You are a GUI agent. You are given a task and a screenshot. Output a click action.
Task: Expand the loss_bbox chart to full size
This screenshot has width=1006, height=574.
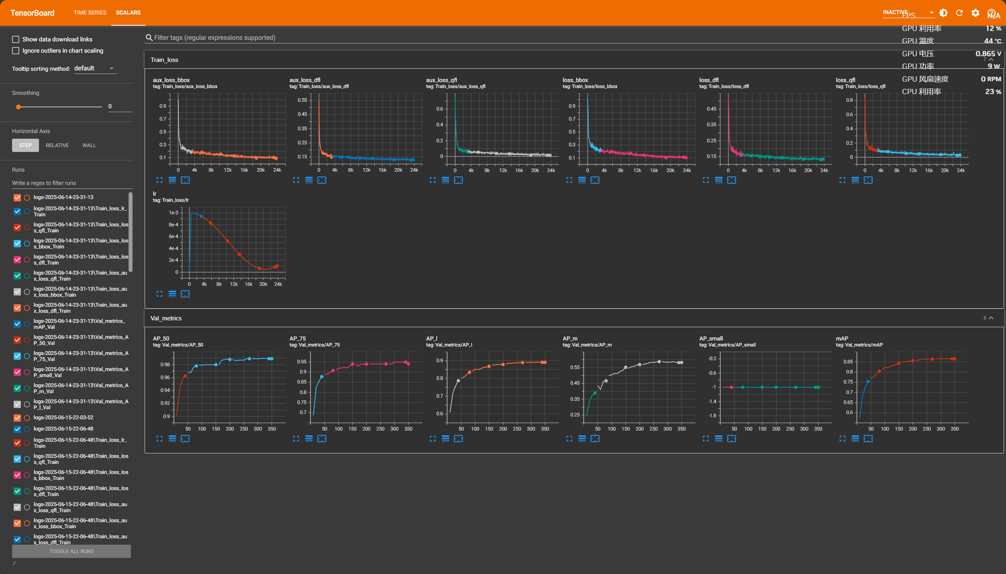pyautogui.click(x=569, y=180)
